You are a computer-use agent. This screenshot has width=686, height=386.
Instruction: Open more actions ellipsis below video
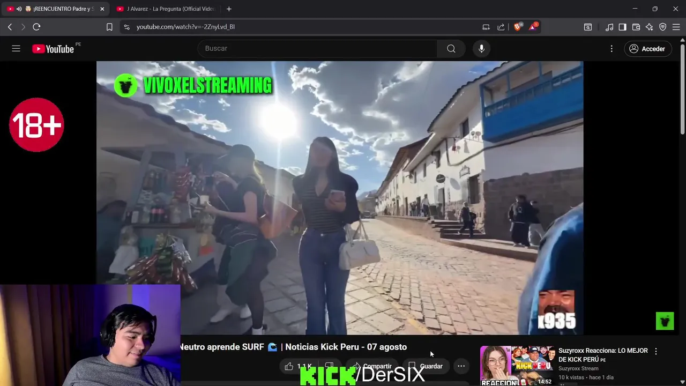[x=461, y=366]
